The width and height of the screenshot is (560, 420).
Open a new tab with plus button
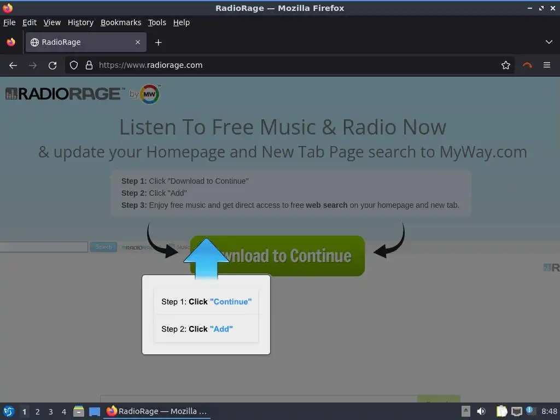[158, 43]
